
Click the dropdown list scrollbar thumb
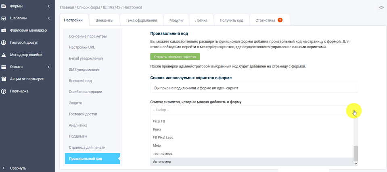(x=356, y=153)
